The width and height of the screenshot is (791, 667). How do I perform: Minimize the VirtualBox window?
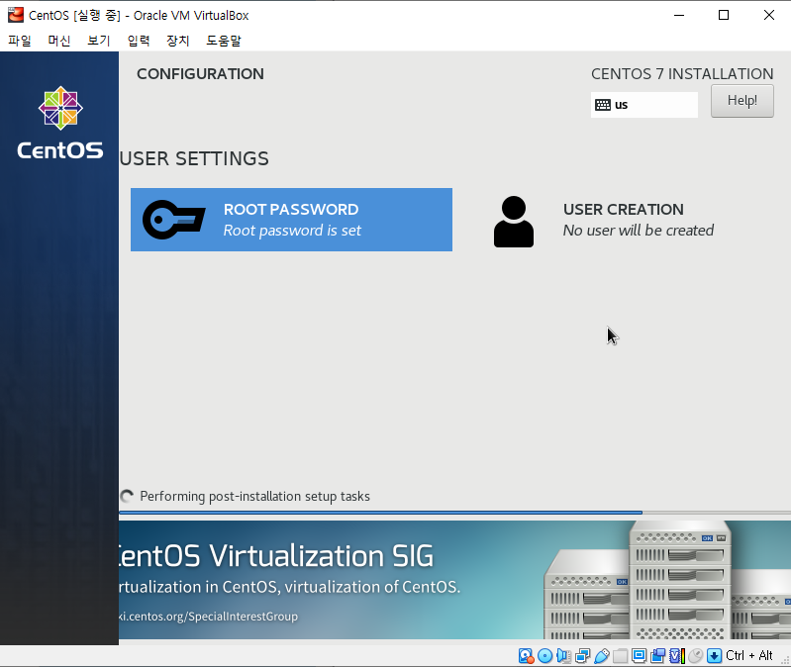679,15
